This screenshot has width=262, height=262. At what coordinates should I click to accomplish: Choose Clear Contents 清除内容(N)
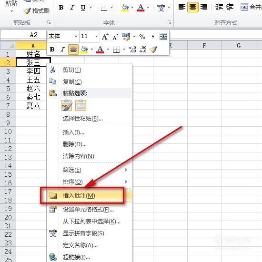click(90, 156)
